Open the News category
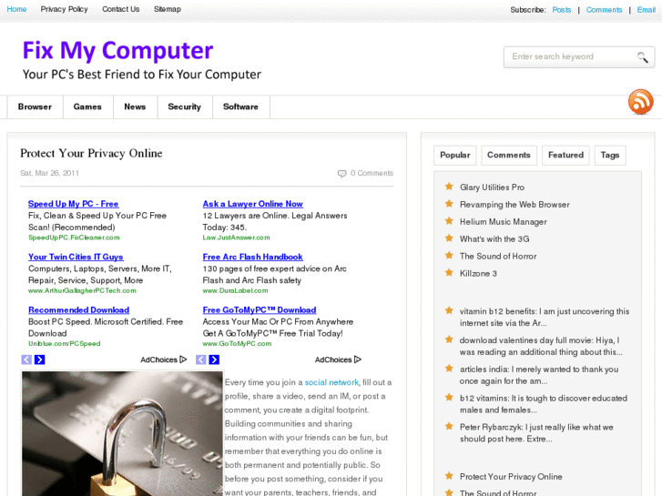This screenshot has height=496, width=662. point(135,106)
